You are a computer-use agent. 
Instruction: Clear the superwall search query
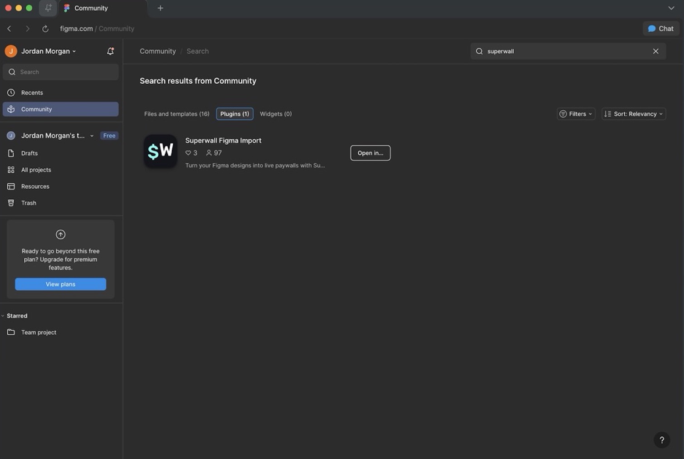point(655,51)
